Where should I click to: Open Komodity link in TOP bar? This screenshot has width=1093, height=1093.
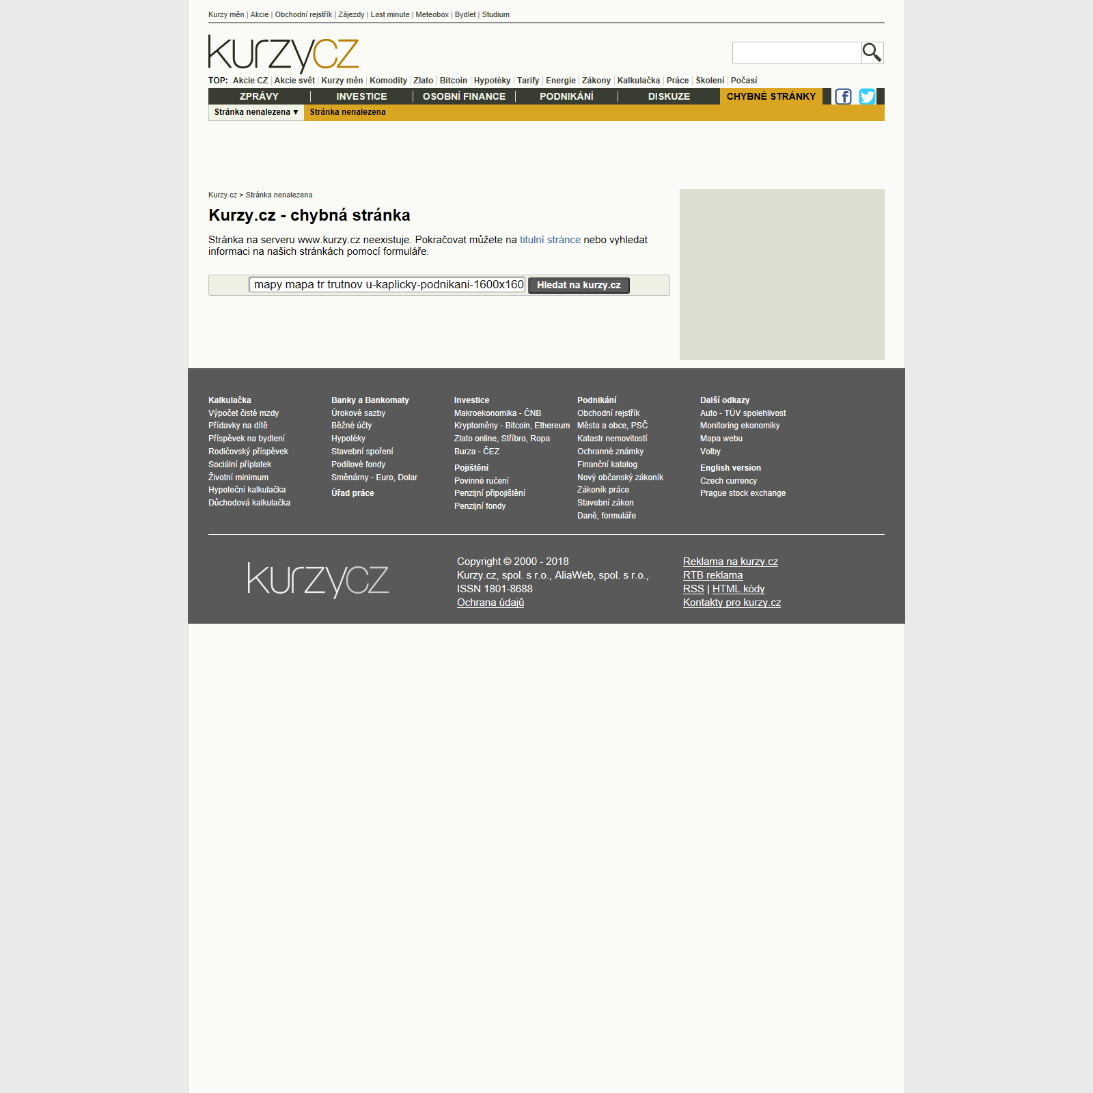(x=388, y=81)
